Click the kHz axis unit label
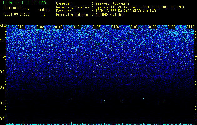The width and height of the screenshot is (197, 125). [x=3, y=25]
